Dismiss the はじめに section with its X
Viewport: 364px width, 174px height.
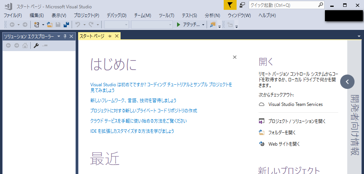(x=235, y=57)
